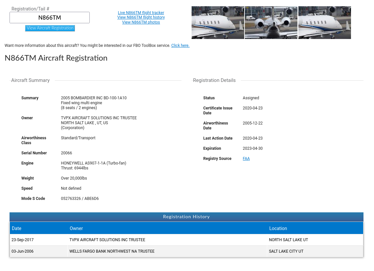Screen dimensions: 374x271
Task: Click the Thrust: 6944lbs text
Action: [75, 168]
